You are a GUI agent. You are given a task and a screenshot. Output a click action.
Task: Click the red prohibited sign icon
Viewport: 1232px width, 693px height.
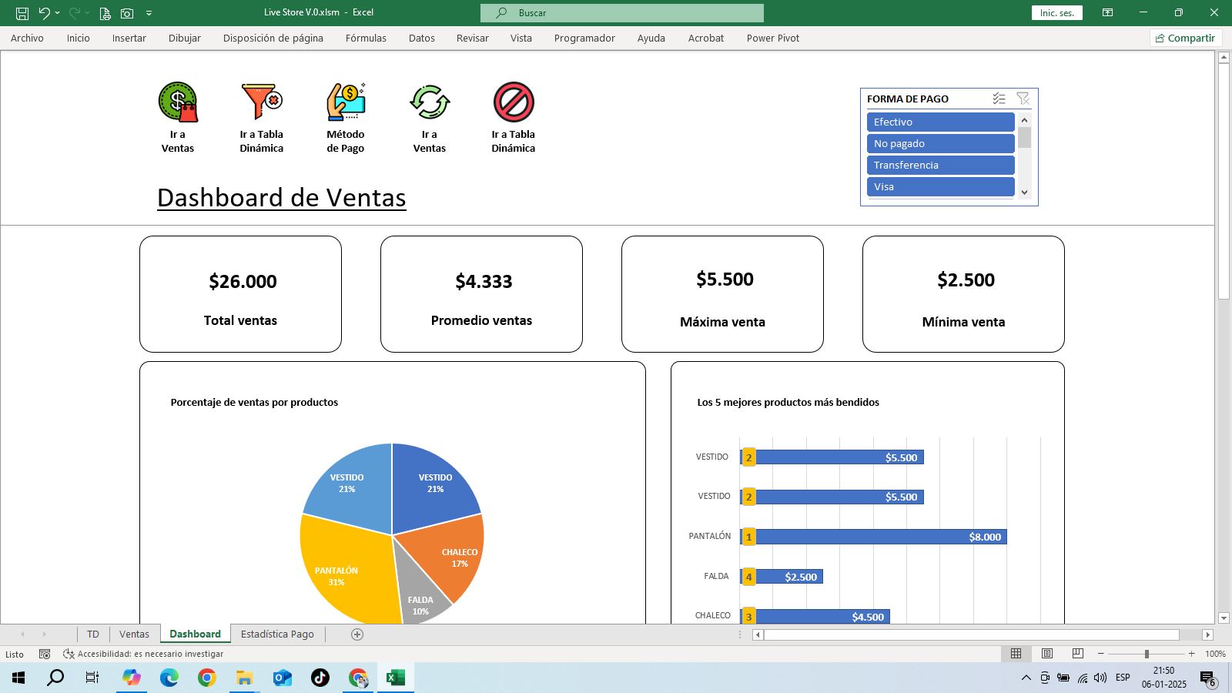514,102
